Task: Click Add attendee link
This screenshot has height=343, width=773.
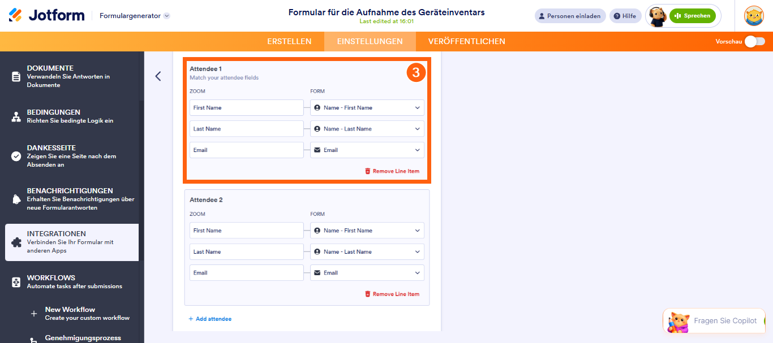Action: click(x=210, y=319)
